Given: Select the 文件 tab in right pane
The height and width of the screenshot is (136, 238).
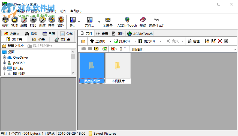Looking at the screenshot, I should click(x=86, y=33).
